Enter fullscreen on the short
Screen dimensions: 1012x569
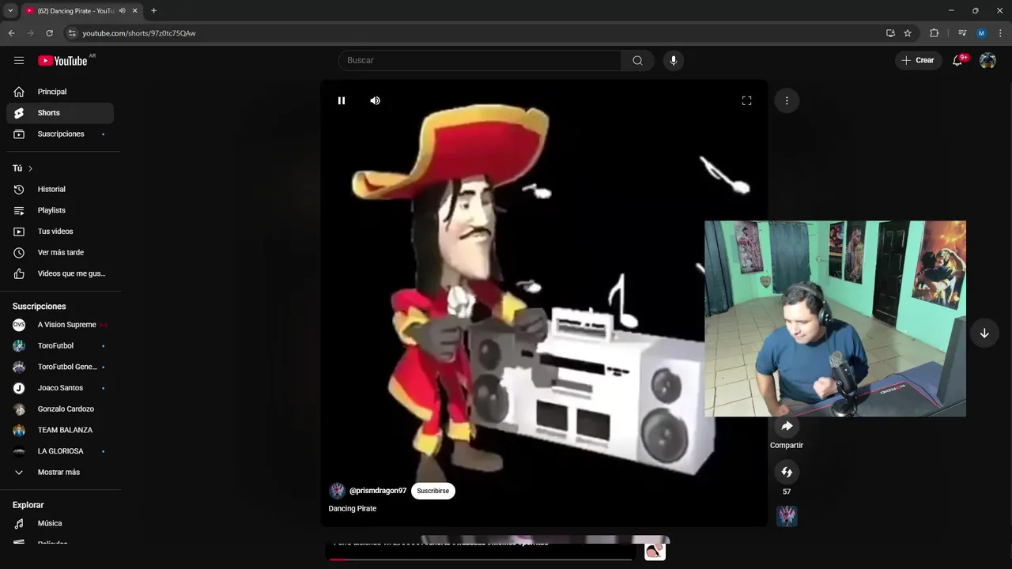746,100
